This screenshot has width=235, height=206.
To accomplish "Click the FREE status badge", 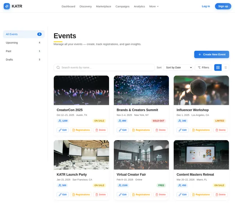I will (x=161, y=185).
